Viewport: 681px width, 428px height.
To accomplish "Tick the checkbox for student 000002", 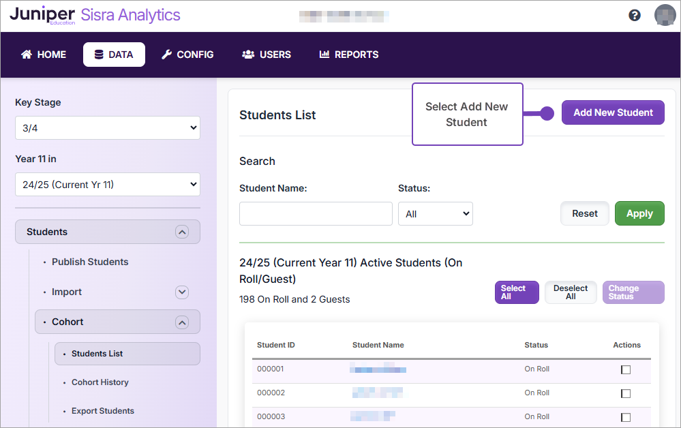I will tap(625, 393).
